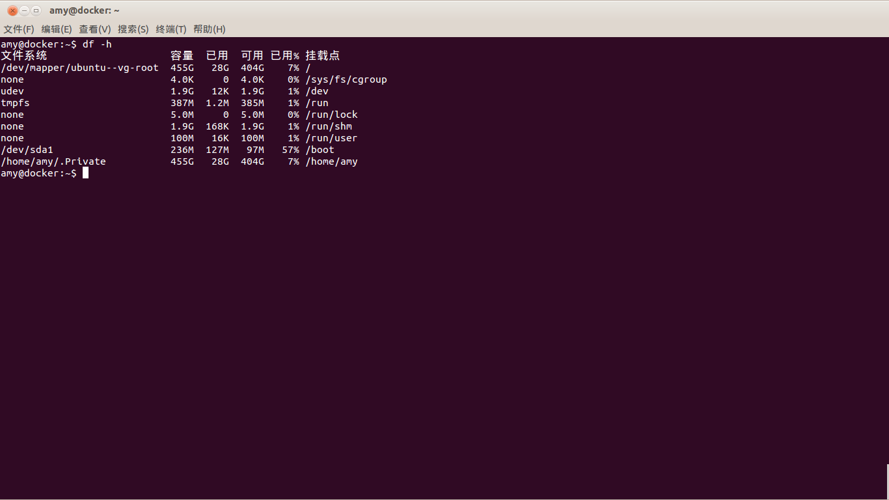The width and height of the screenshot is (889, 500).
Task: Click the tmpfs filesystem entry
Action: coord(15,103)
